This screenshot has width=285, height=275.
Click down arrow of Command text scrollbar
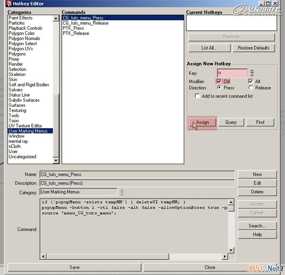[x=231, y=250]
